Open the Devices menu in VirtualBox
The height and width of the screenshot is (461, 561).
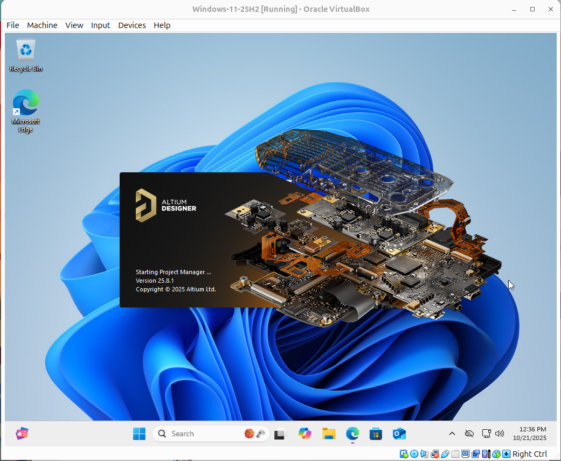point(131,25)
